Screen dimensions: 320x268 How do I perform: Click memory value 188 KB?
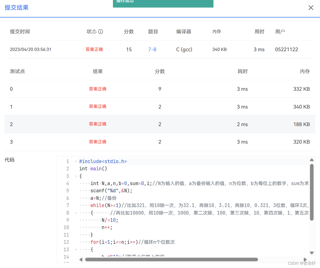301,124
